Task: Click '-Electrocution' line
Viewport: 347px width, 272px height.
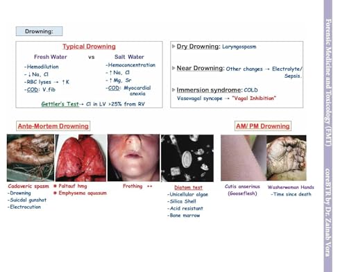Action: pos(24,207)
